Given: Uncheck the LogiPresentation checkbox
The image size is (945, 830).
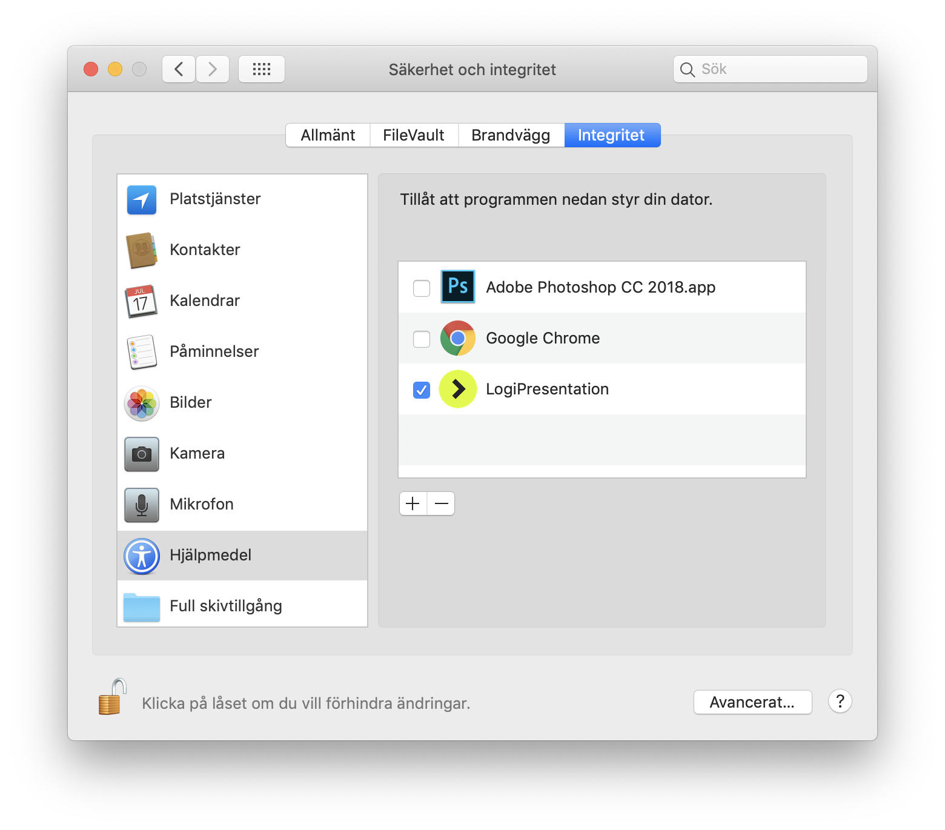Looking at the screenshot, I should pos(422,390).
